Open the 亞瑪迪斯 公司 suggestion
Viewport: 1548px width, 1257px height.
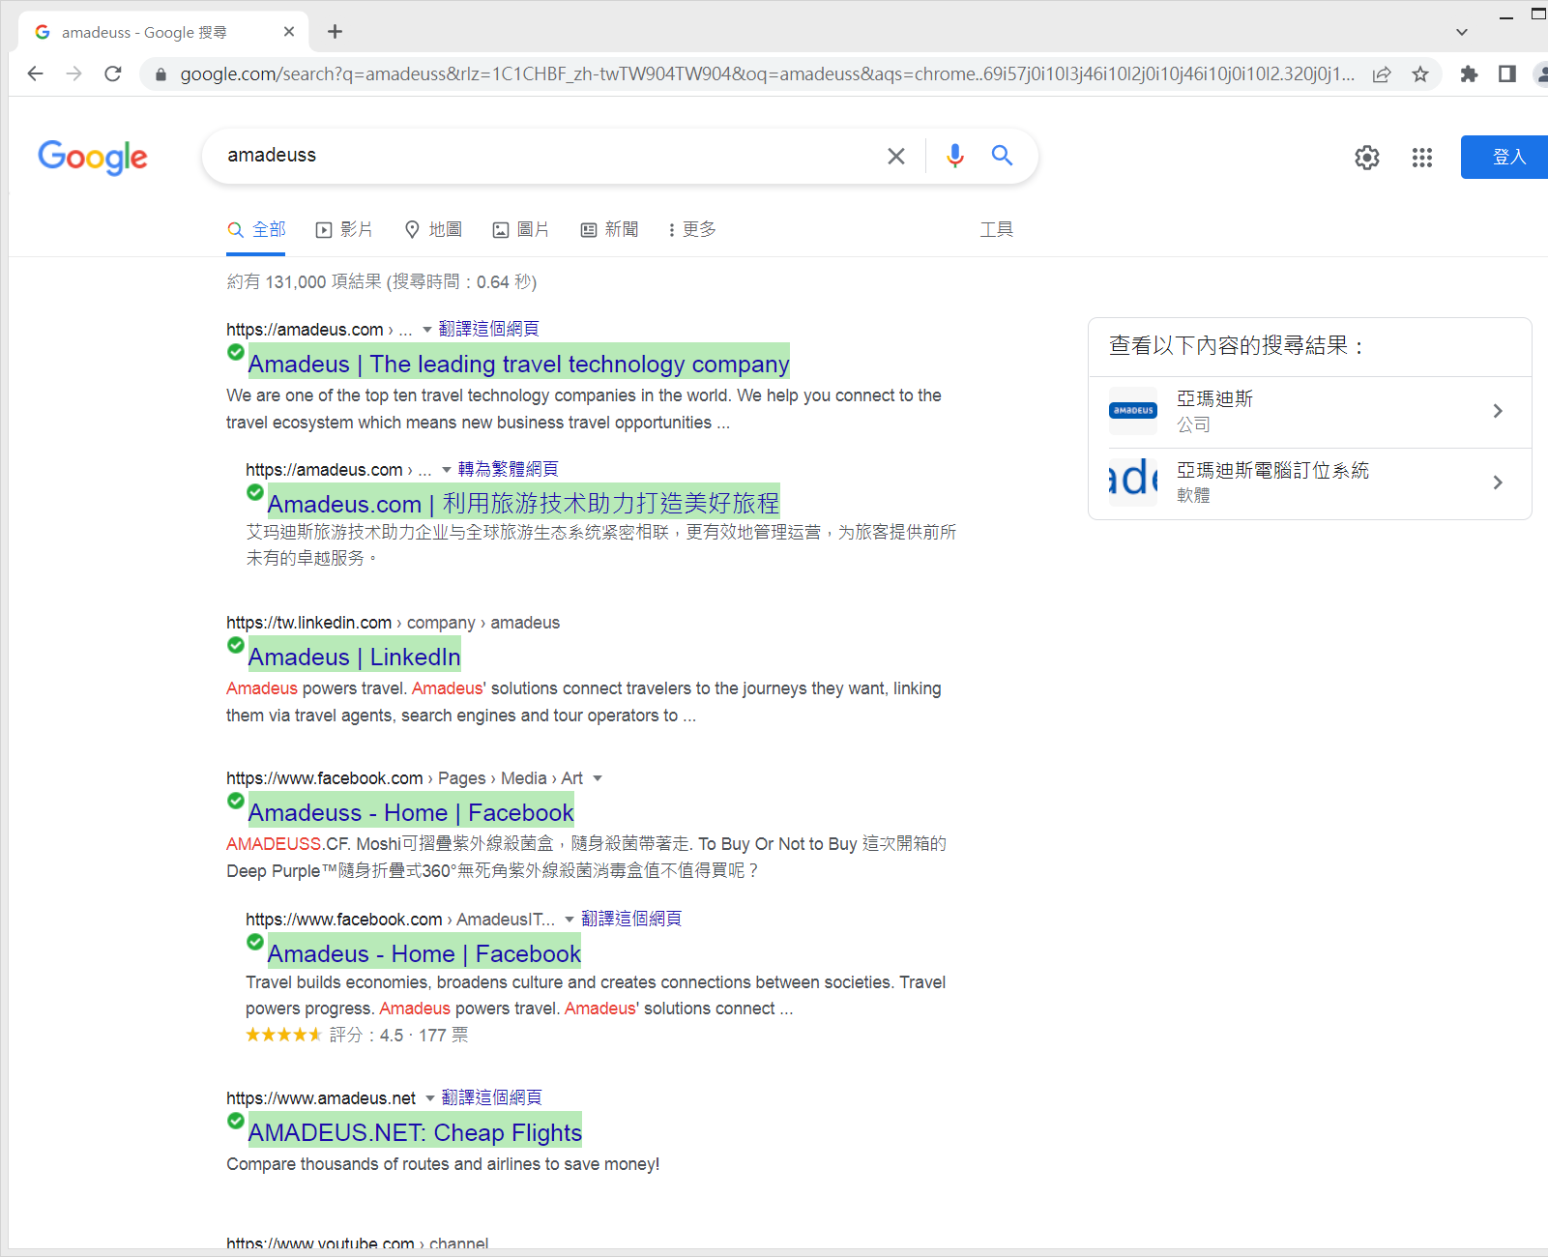(x=1310, y=412)
